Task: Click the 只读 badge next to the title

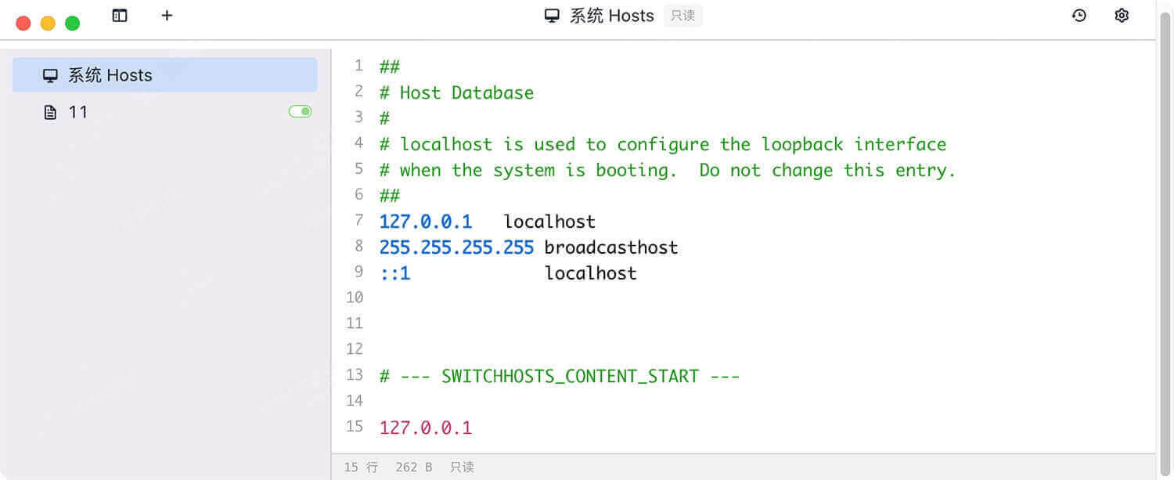Action: (682, 15)
